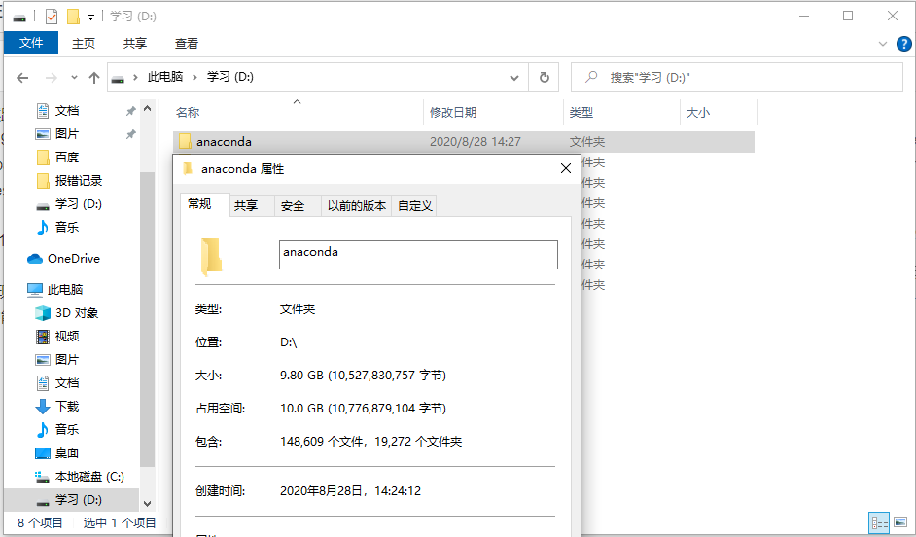Click the anaconda folder name field
916x537 pixels.
click(x=418, y=255)
